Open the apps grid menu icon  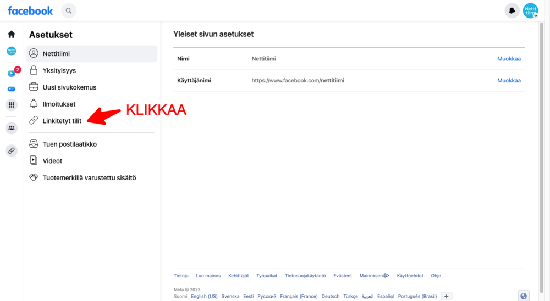coord(12,105)
